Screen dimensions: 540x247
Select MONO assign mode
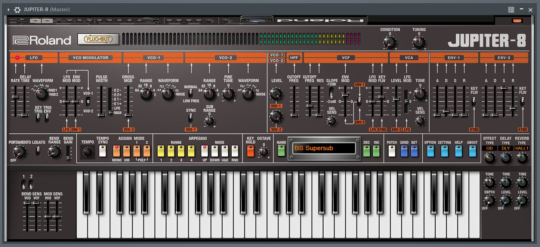point(117,151)
